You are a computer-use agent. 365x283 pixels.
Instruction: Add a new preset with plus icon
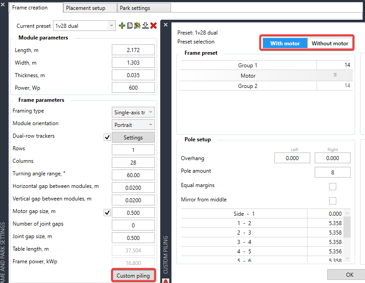point(122,26)
